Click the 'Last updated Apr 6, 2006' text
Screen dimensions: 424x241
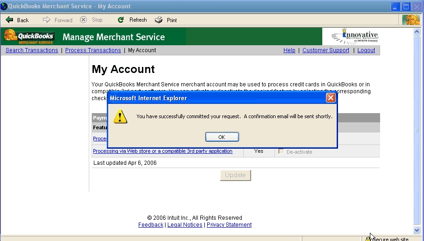click(x=125, y=163)
